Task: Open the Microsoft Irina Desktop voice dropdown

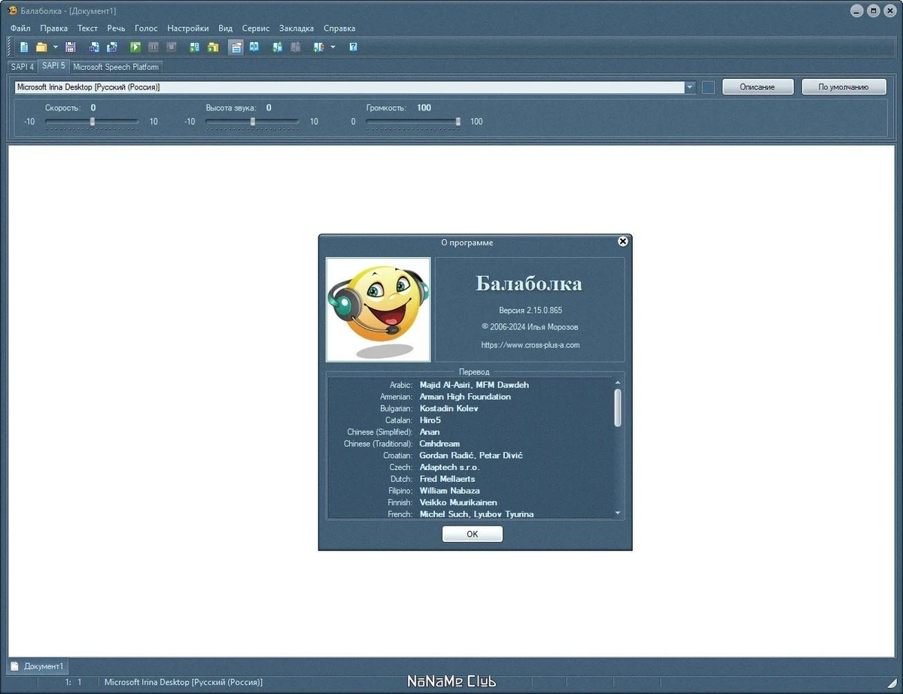Action: 690,87
